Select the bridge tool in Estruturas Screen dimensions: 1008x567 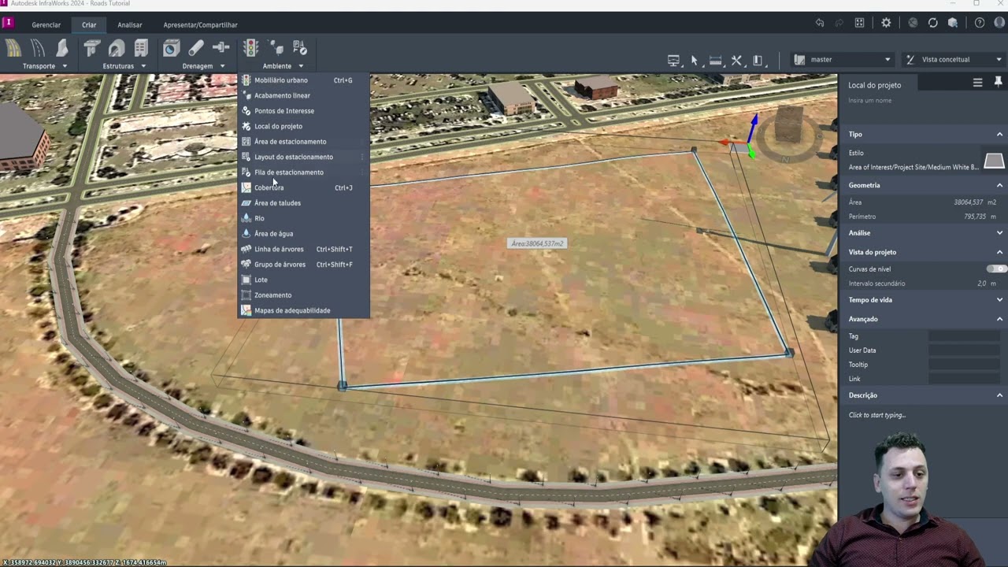click(x=91, y=49)
